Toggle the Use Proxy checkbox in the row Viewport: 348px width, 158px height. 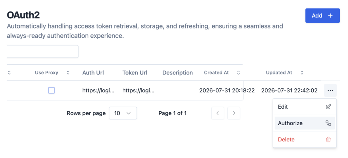pos(52,90)
